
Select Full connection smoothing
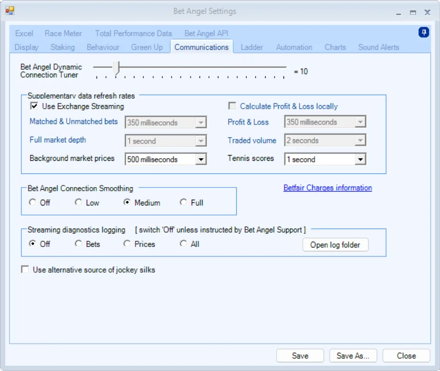(x=183, y=202)
